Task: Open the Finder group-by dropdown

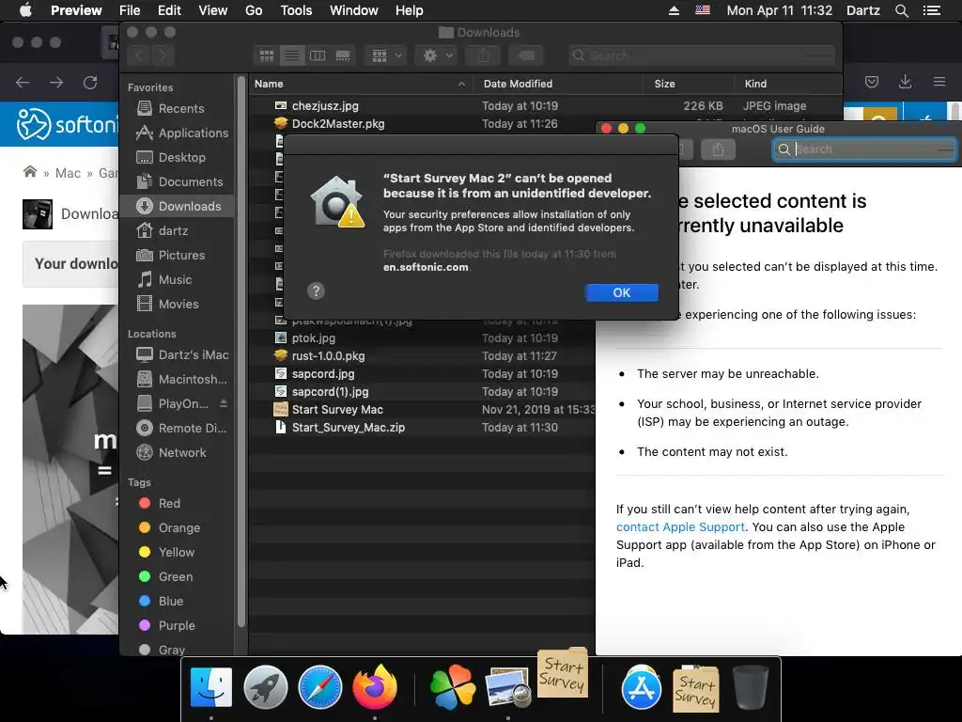Action: 385,55
